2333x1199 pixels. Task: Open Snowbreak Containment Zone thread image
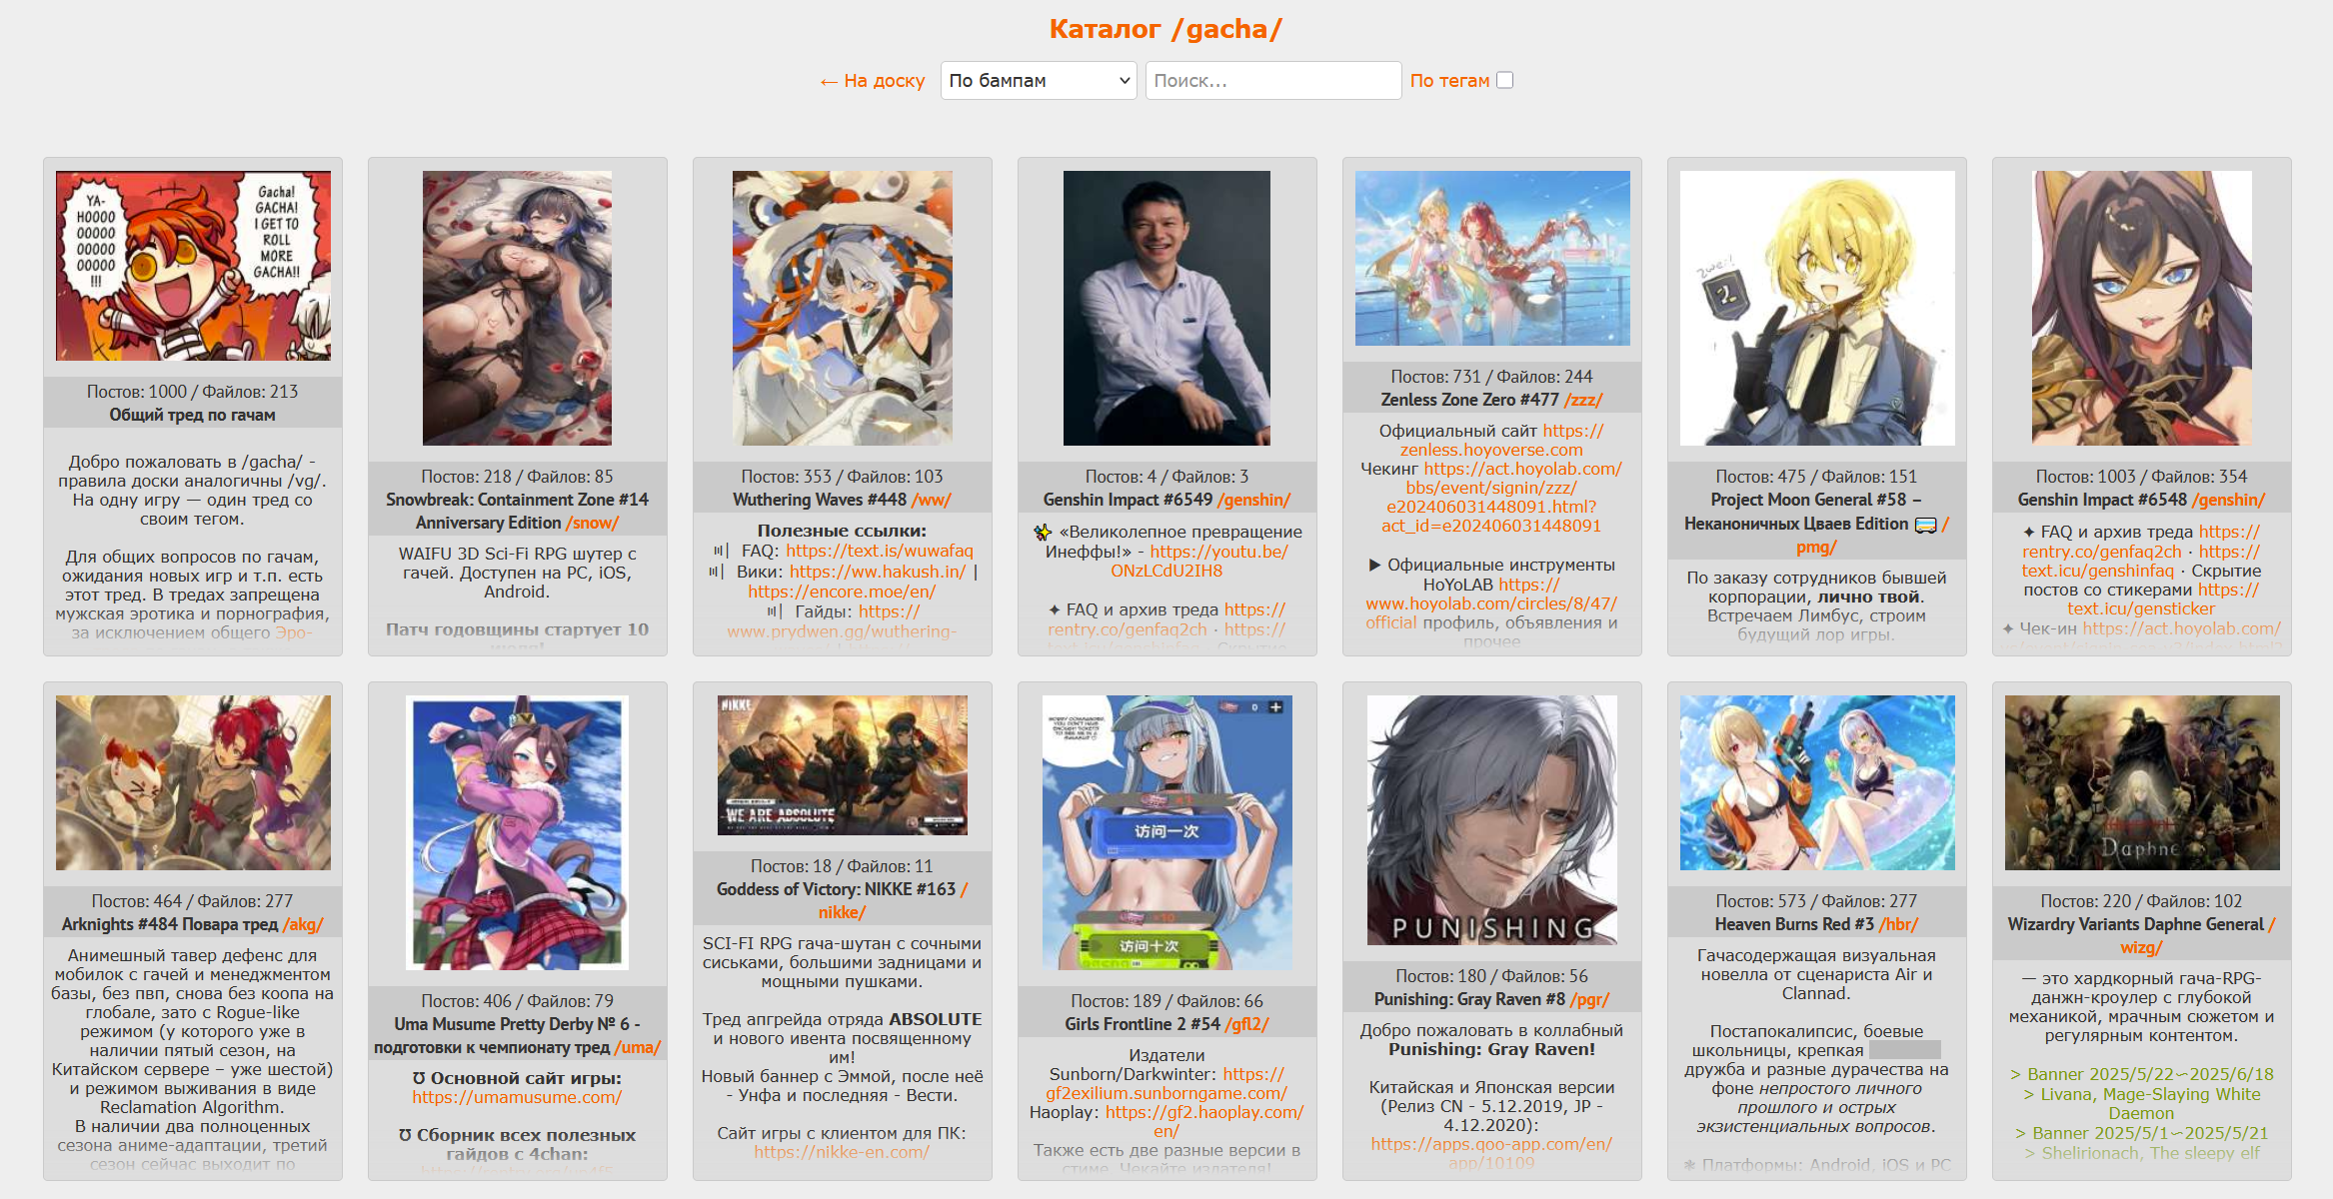click(517, 308)
